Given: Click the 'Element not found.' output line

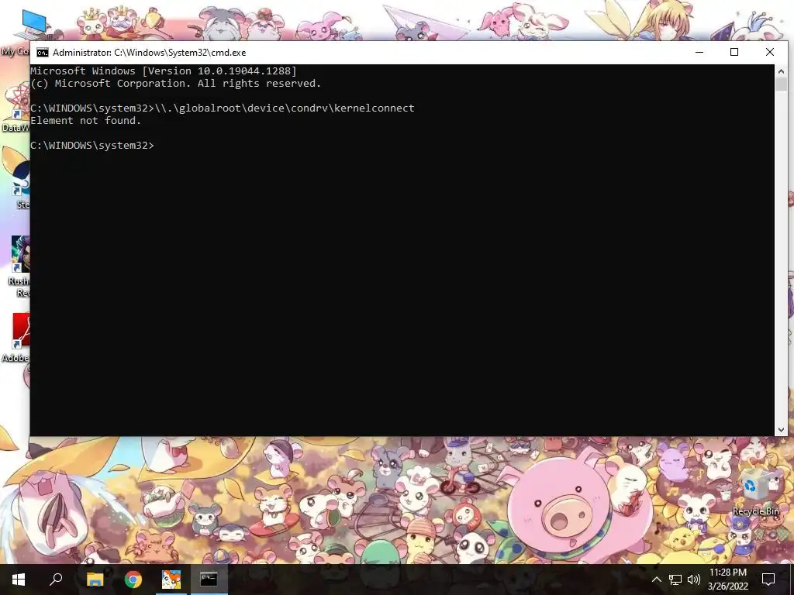Looking at the screenshot, I should [85, 120].
